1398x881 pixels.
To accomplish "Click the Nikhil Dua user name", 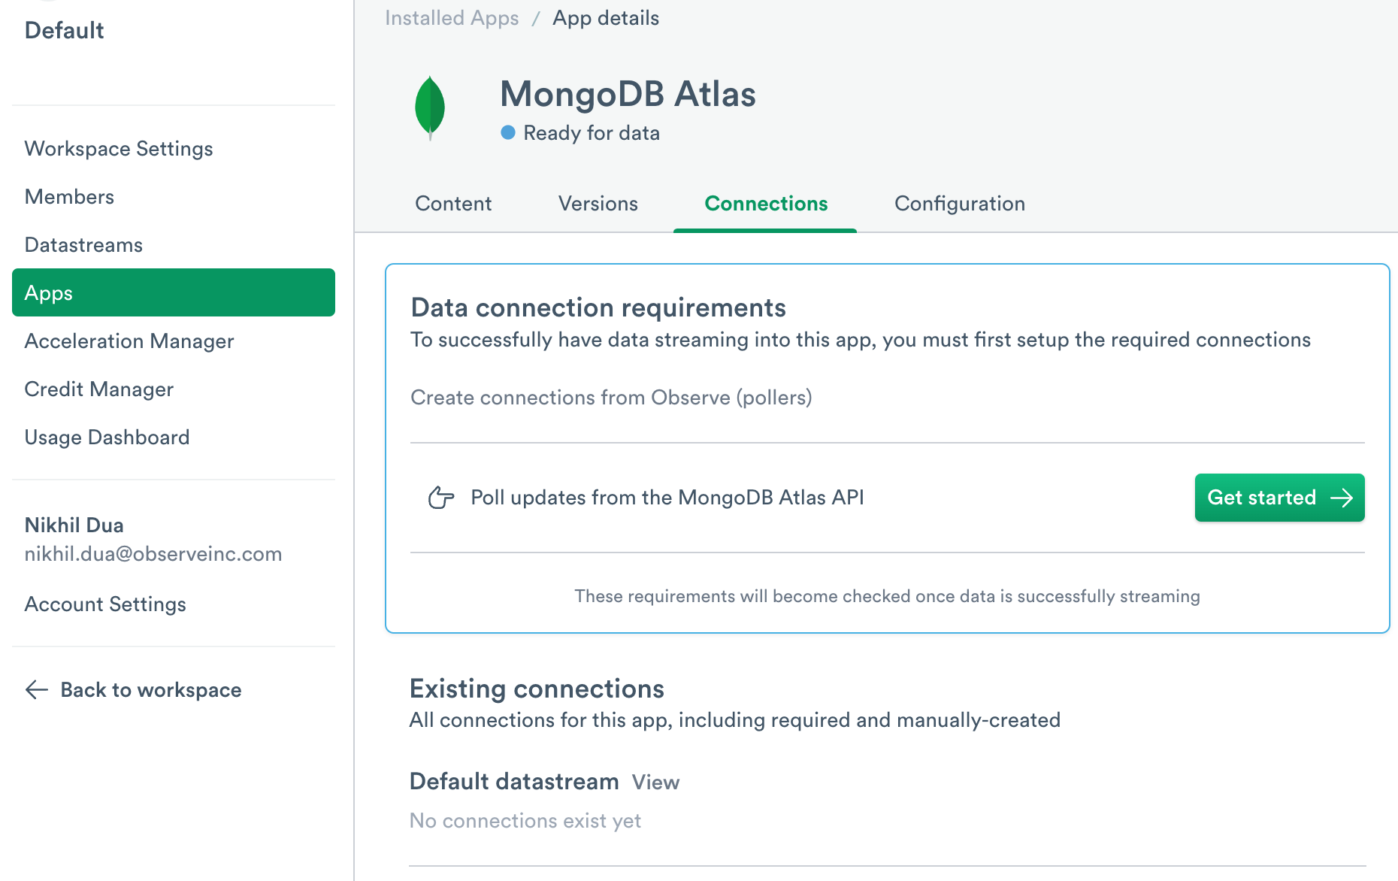I will click(x=74, y=525).
